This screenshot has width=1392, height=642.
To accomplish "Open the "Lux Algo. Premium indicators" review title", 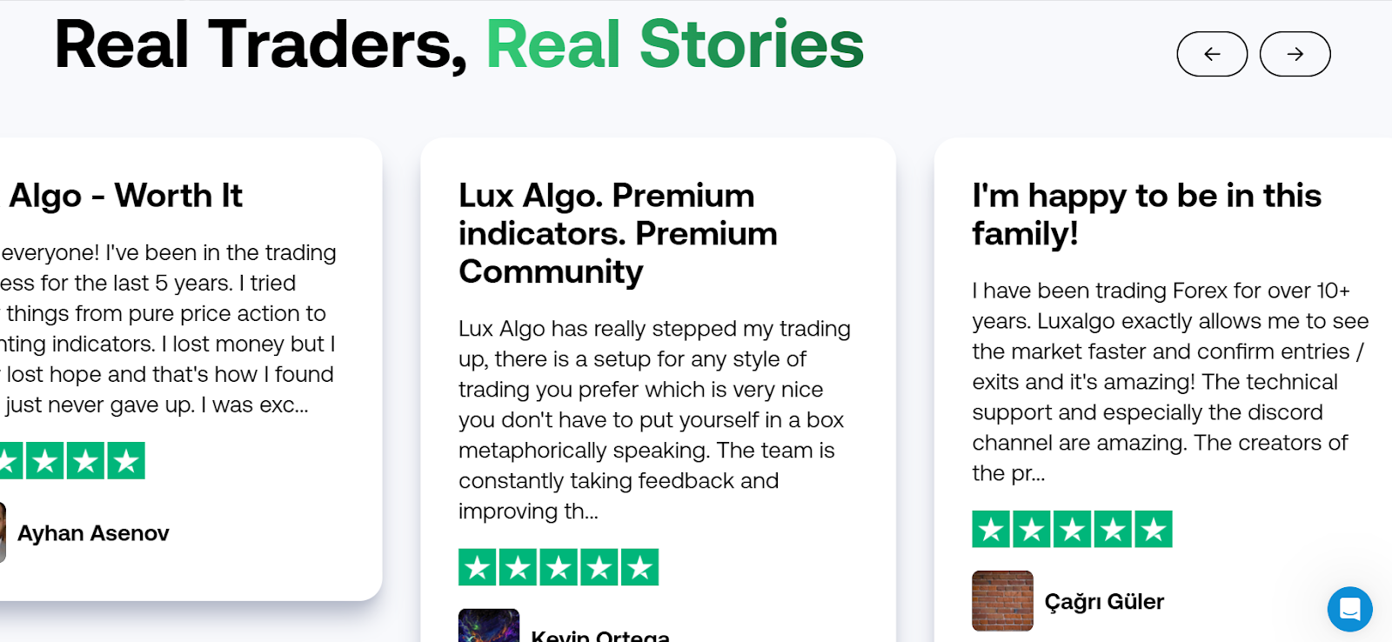I will click(618, 233).
